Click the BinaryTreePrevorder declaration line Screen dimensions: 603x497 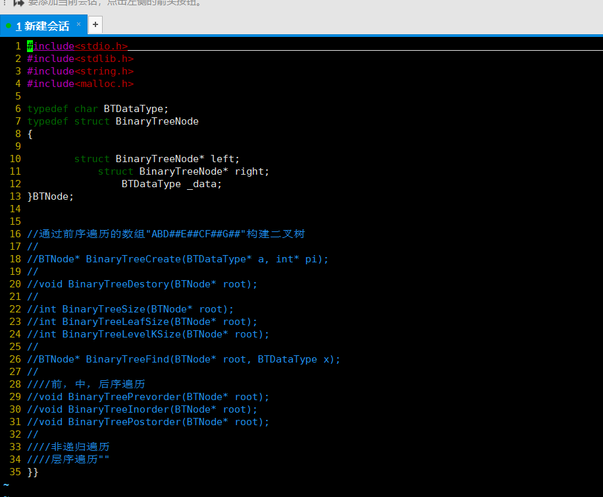pyautogui.click(x=147, y=396)
